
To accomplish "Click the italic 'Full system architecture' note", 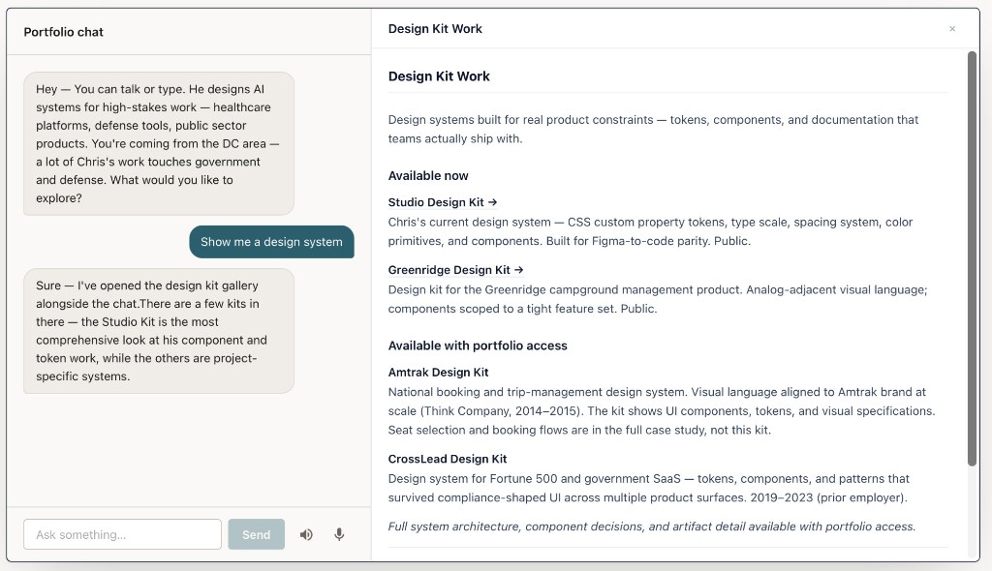I will click(x=652, y=526).
